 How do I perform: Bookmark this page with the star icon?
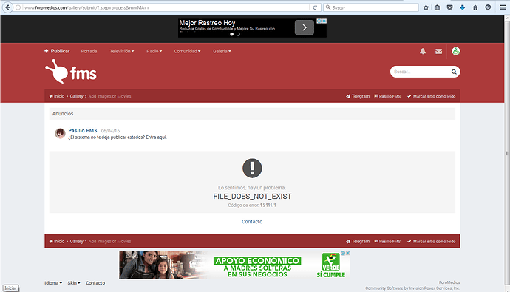pos(426,7)
